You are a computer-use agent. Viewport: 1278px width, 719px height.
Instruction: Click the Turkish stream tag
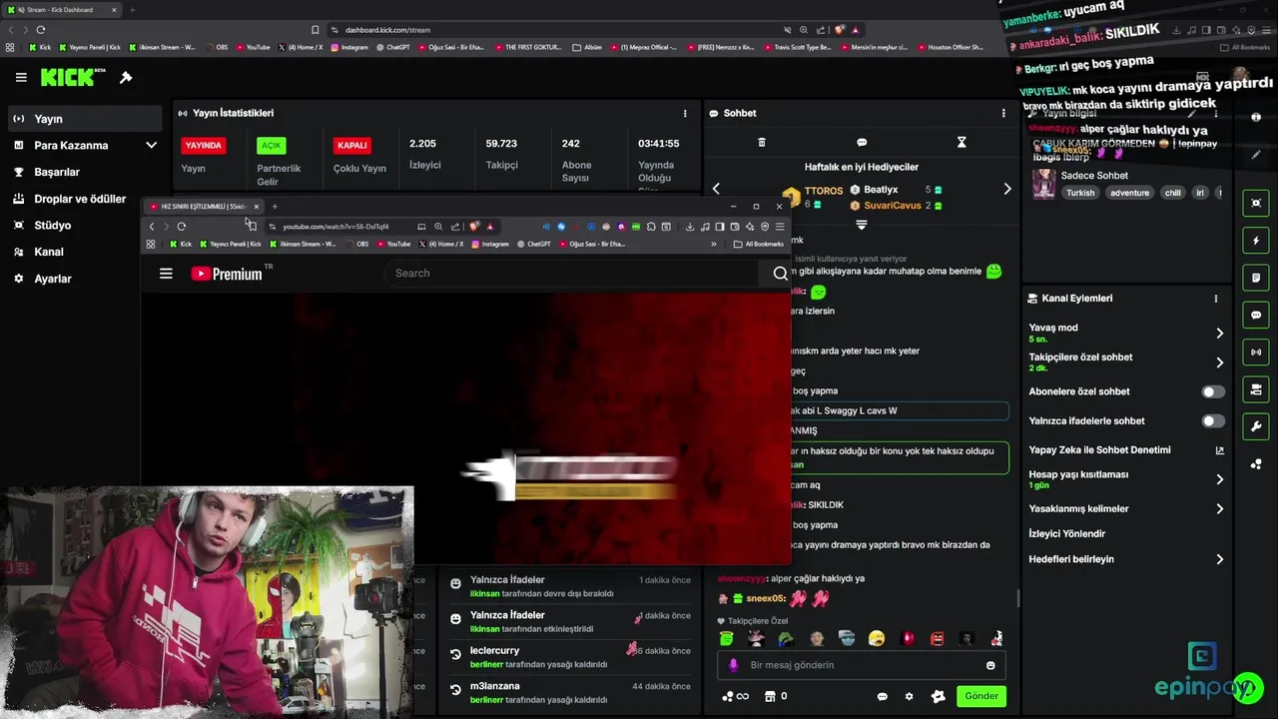pyautogui.click(x=1080, y=193)
